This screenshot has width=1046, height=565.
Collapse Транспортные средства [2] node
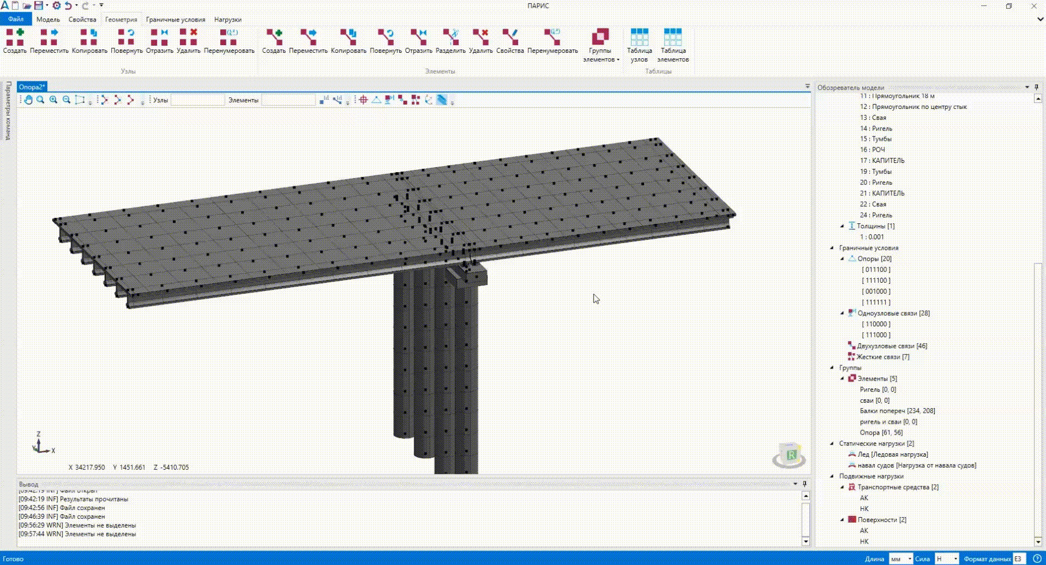842,487
